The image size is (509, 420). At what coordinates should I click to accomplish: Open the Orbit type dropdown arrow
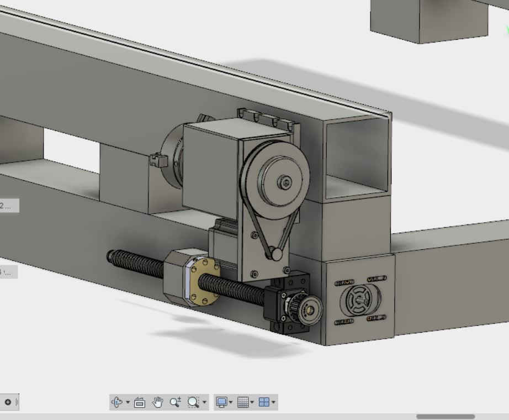[x=128, y=402]
